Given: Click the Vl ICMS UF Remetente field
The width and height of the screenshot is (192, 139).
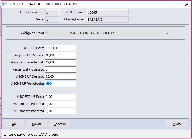Looking at the screenshot, I should pyautogui.click(x=60, y=84).
